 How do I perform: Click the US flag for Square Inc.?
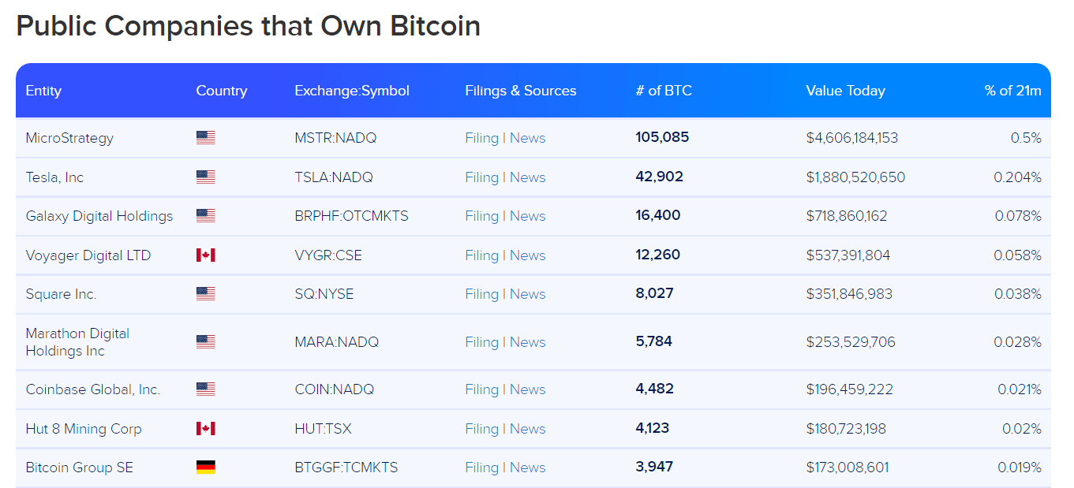point(205,294)
